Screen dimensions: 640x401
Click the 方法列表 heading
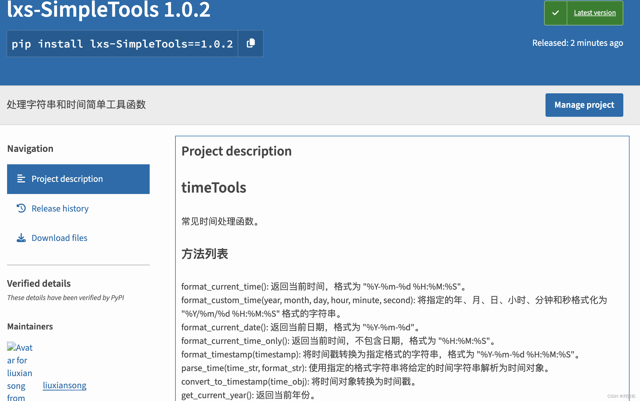coord(205,254)
